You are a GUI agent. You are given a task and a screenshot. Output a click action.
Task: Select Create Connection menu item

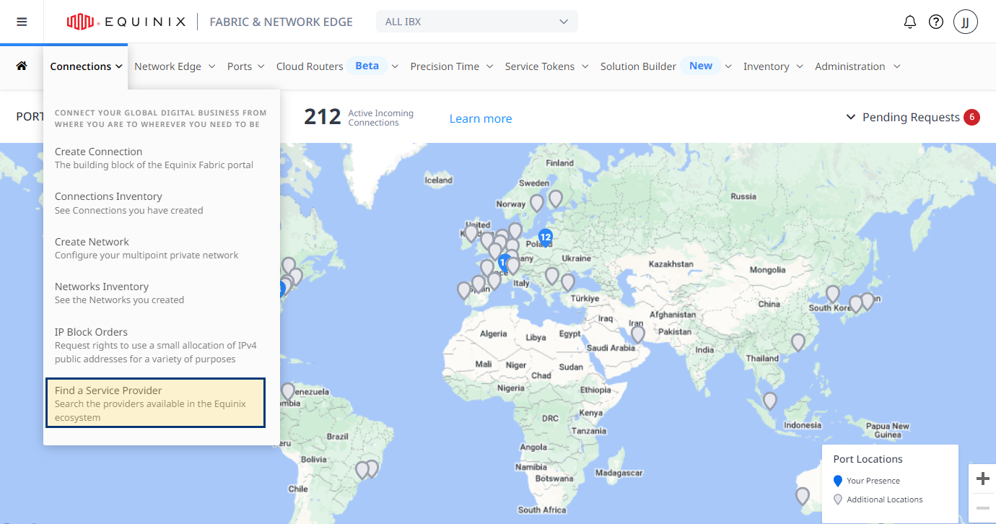pyautogui.click(x=154, y=158)
